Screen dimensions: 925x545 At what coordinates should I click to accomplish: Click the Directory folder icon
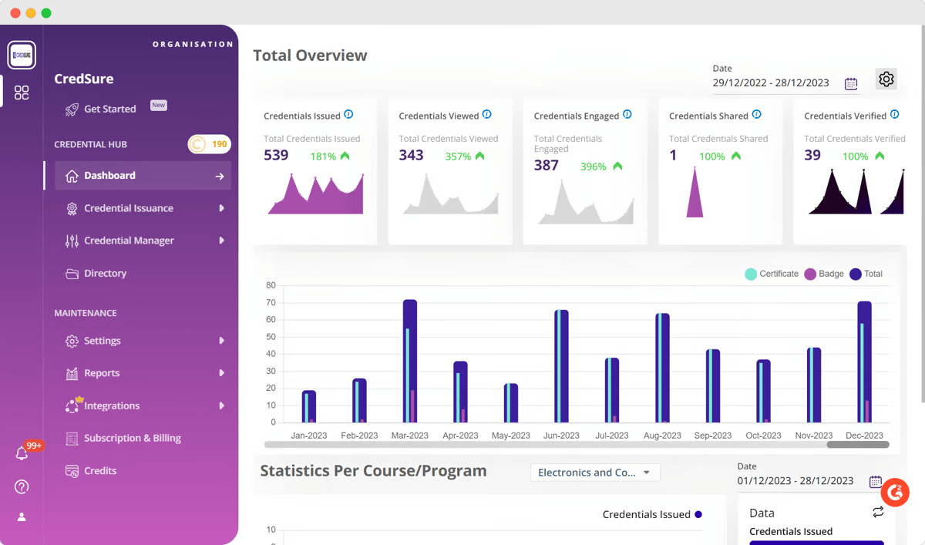point(72,274)
